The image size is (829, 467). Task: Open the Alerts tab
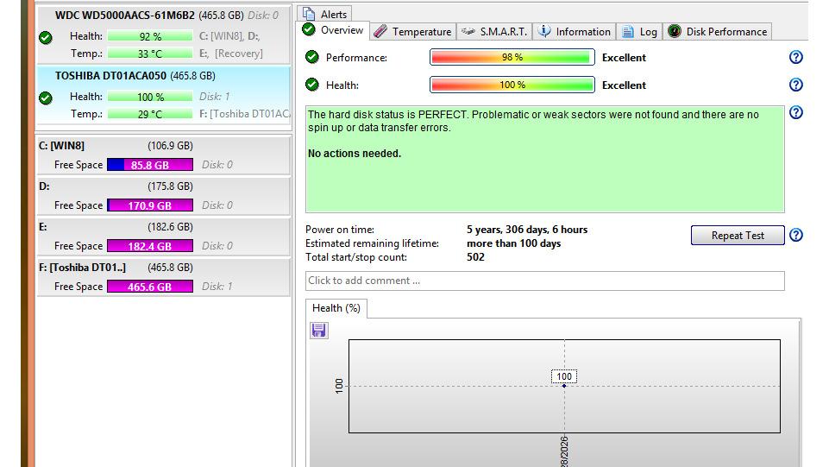[324, 14]
